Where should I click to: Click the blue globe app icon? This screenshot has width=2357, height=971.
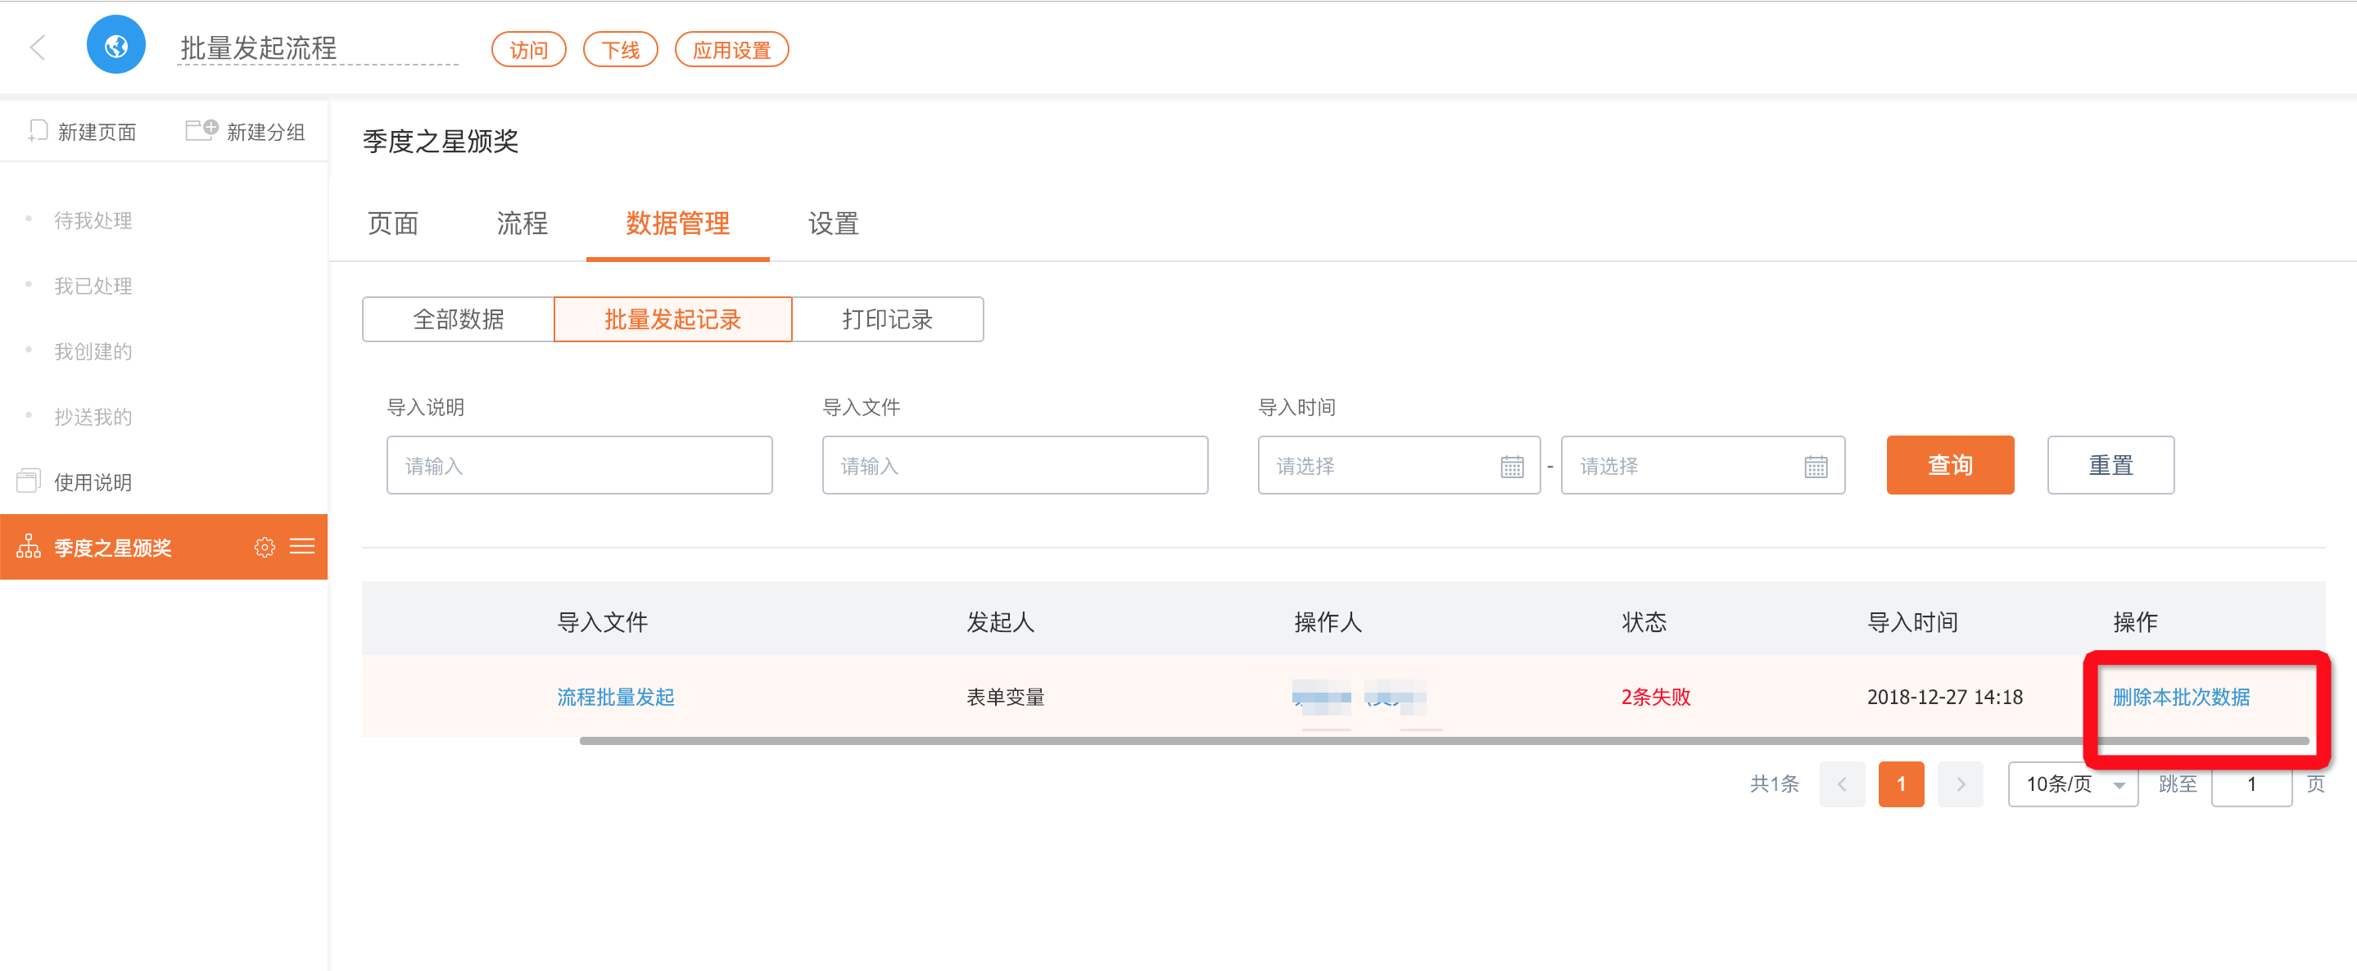pos(116,46)
